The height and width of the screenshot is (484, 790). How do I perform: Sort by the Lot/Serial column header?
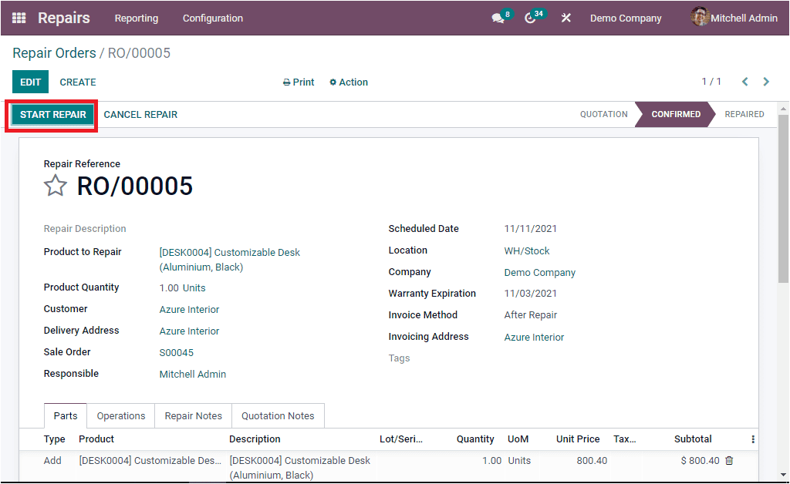(x=401, y=439)
